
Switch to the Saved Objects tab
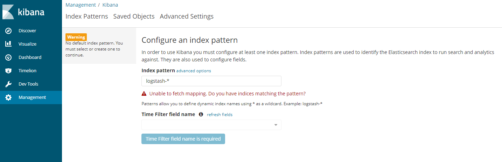[134, 16]
